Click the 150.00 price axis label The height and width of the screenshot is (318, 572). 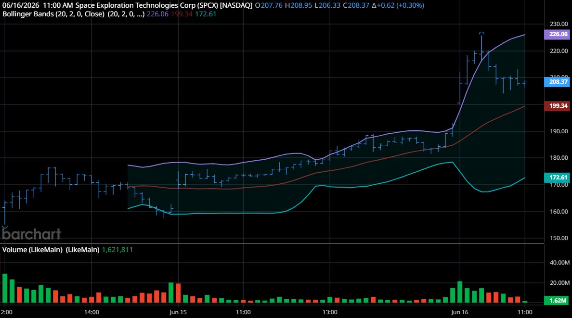click(x=559, y=238)
